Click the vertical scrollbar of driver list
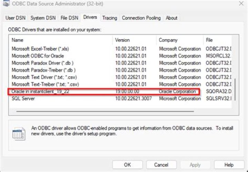This screenshot has width=248, height=172. coord(235,89)
